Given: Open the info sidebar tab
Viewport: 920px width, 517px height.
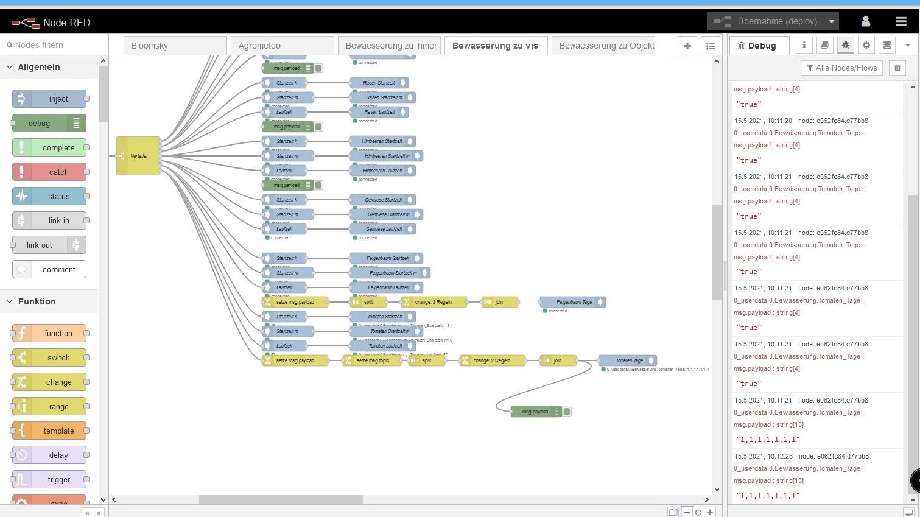Looking at the screenshot, I should tap(804, 45).
